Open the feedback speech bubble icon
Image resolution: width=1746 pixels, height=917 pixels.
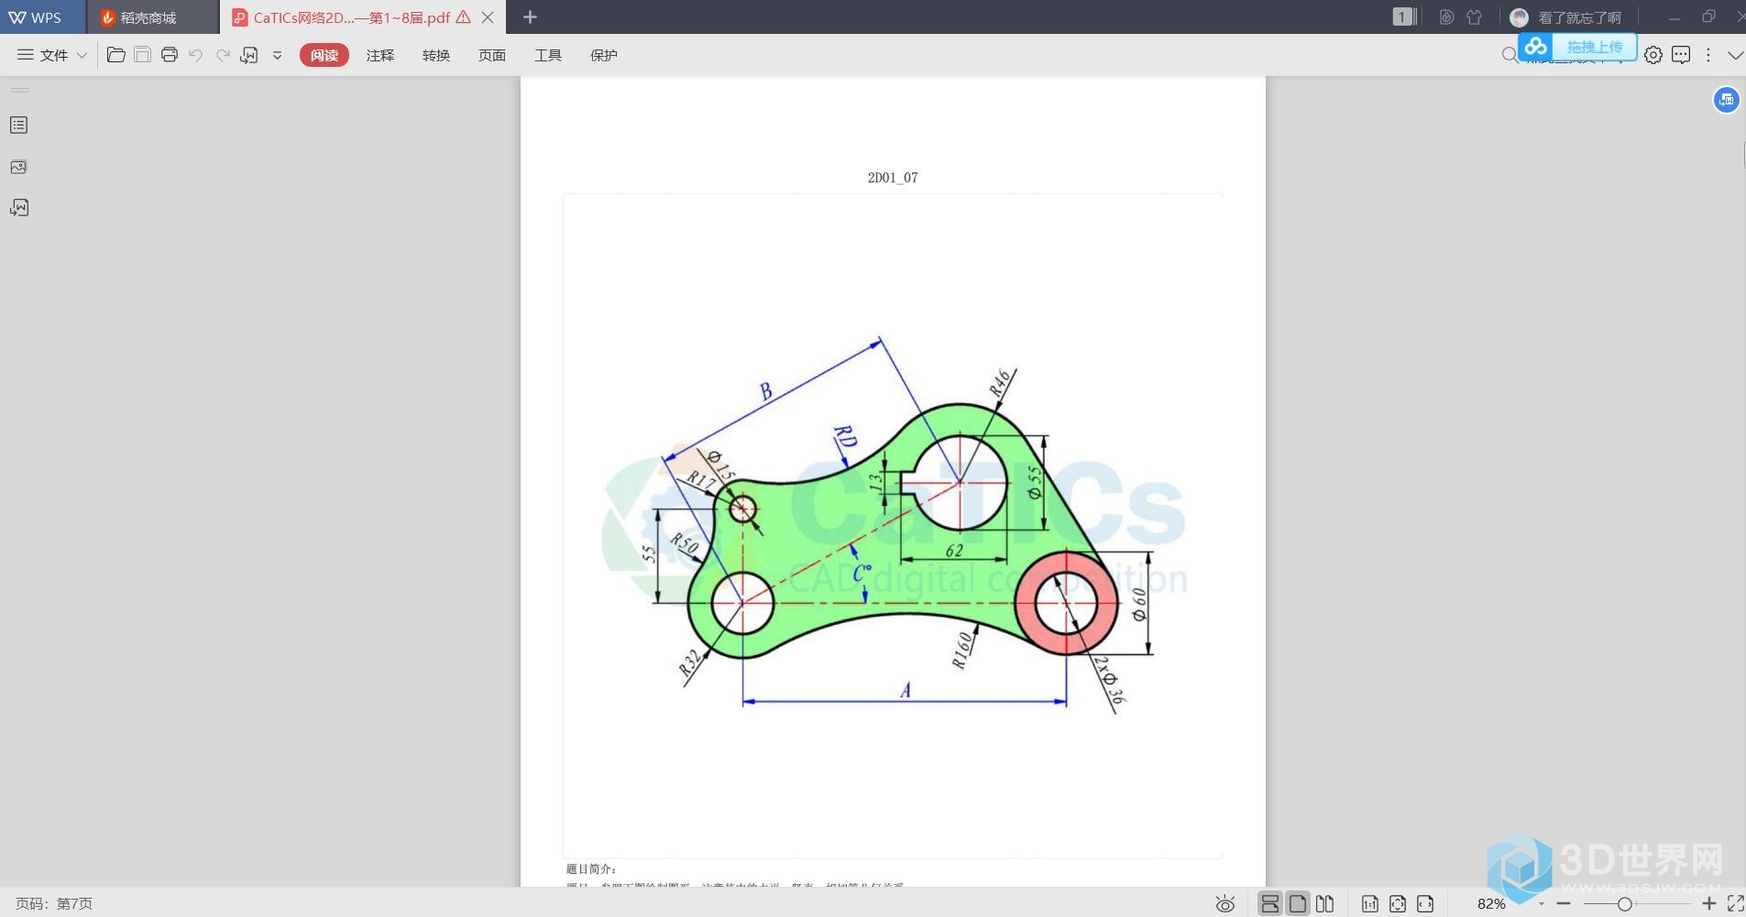(1681, 55)
